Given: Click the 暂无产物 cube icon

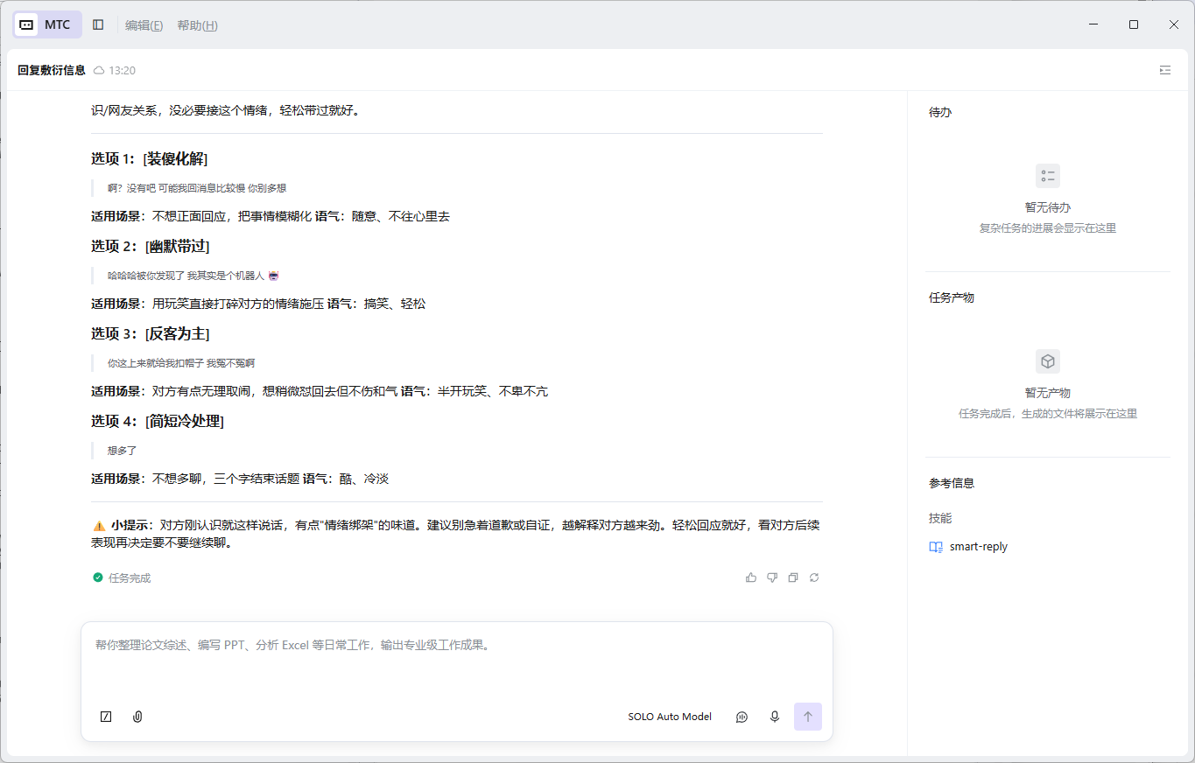Looking at the screenshot, I should [x=1048, y=361].
